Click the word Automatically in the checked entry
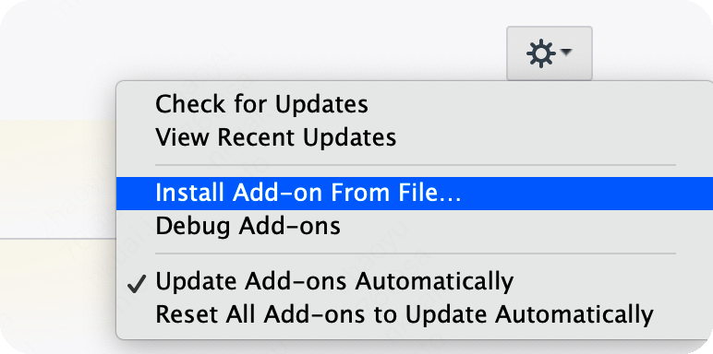Image resolution: width=713 pixels, height=354 pixels. coord(434,282)
